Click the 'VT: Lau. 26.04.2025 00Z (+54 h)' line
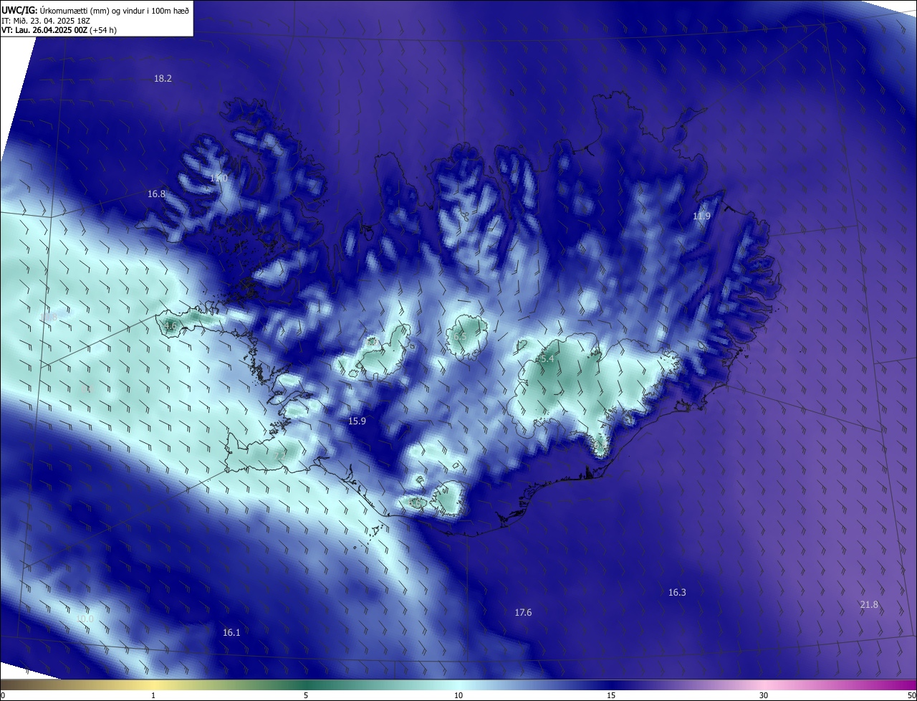The height and width of the screenshot is (701, 917). [59, 30]
